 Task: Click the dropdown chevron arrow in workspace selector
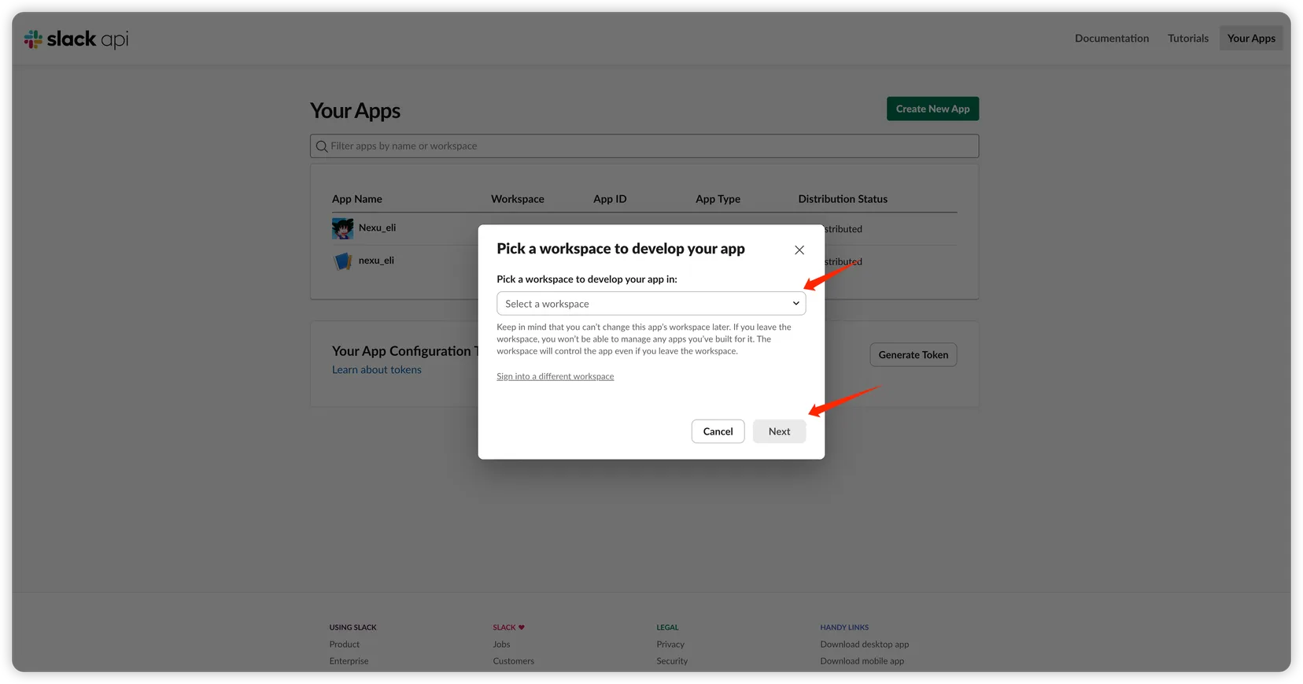click(x=795, y=304)
